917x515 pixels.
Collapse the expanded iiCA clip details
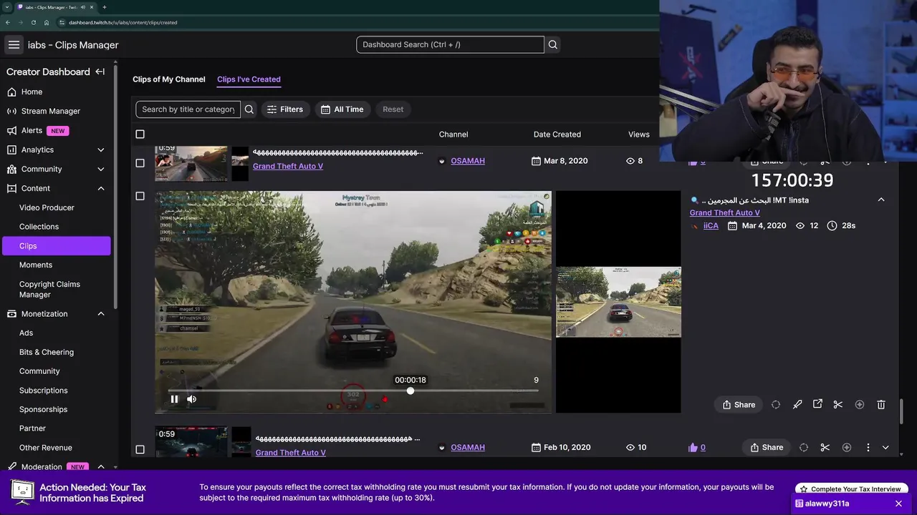881,200
